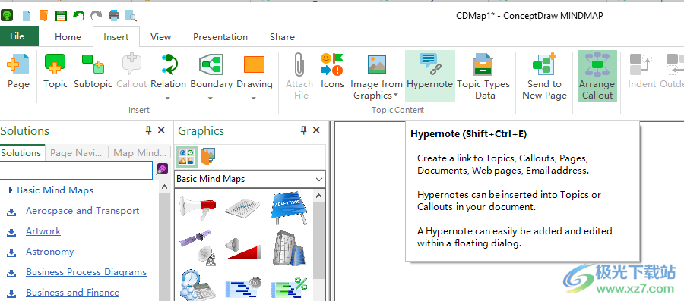This screenshot has height=301, width=684.
Task: Click the Solutions search input field
Action: click(76, 170)
